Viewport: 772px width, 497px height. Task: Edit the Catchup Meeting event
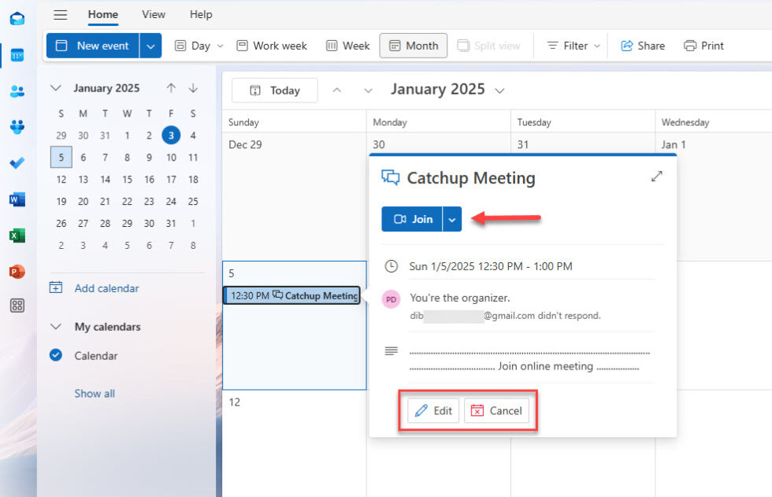point(432,410)
